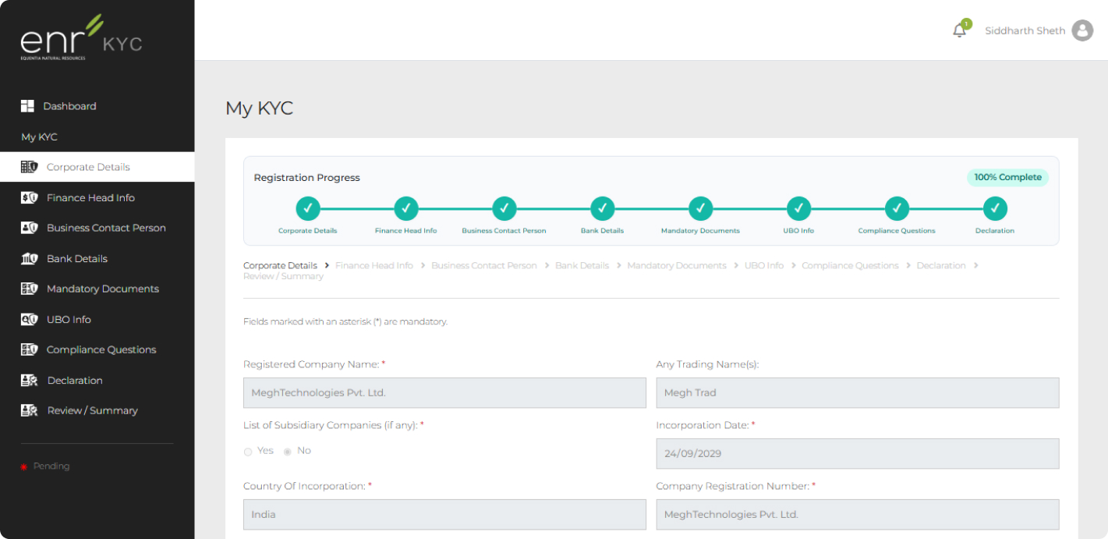
Task: Open Compliance Questions sidebar item
Action: point(101,349)
